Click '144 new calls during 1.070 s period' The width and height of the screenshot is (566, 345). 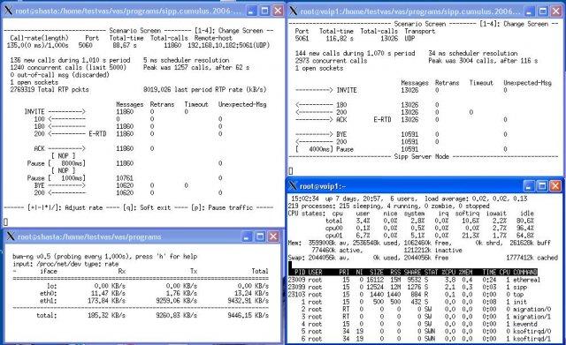coord(355,53)
